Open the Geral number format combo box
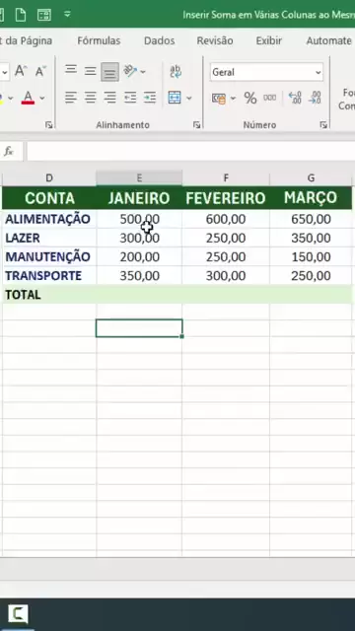The width and height of the screenshot is (355, 631). tap(266, 72)
